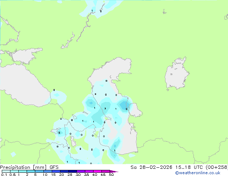This screenshot has width=228, height=176.
Task: Click the 'Precipitation [mm]' title text
Action: pyautogui.click(x=23, y=167)
